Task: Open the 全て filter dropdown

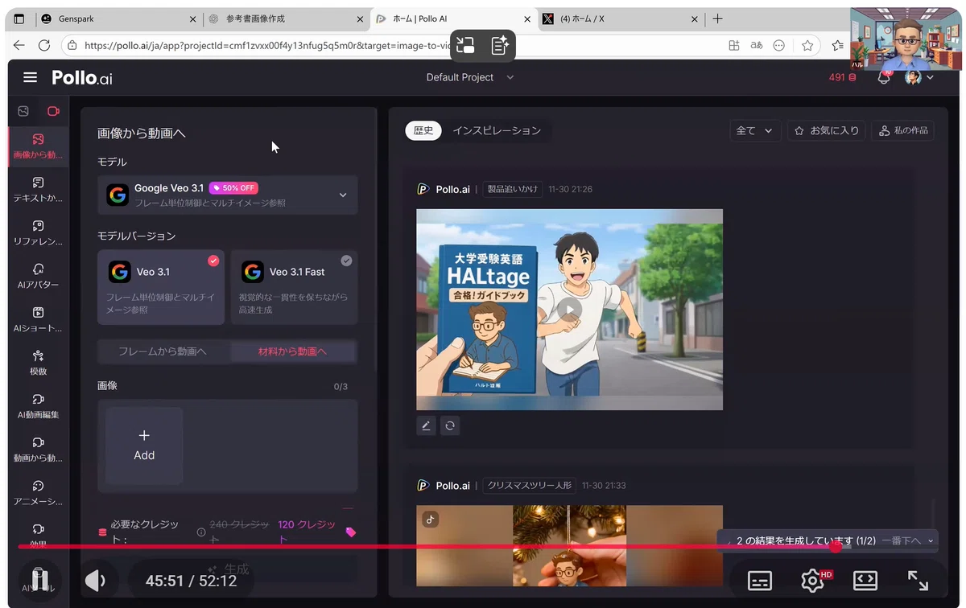Action: pos(755,130)
